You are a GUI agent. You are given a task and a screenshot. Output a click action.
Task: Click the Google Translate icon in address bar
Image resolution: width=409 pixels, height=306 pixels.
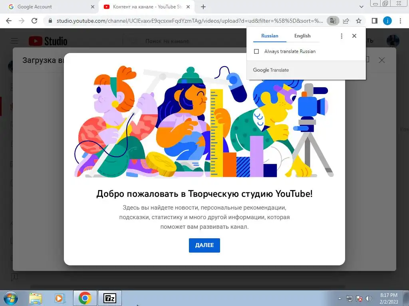click(x=333, y=21)
